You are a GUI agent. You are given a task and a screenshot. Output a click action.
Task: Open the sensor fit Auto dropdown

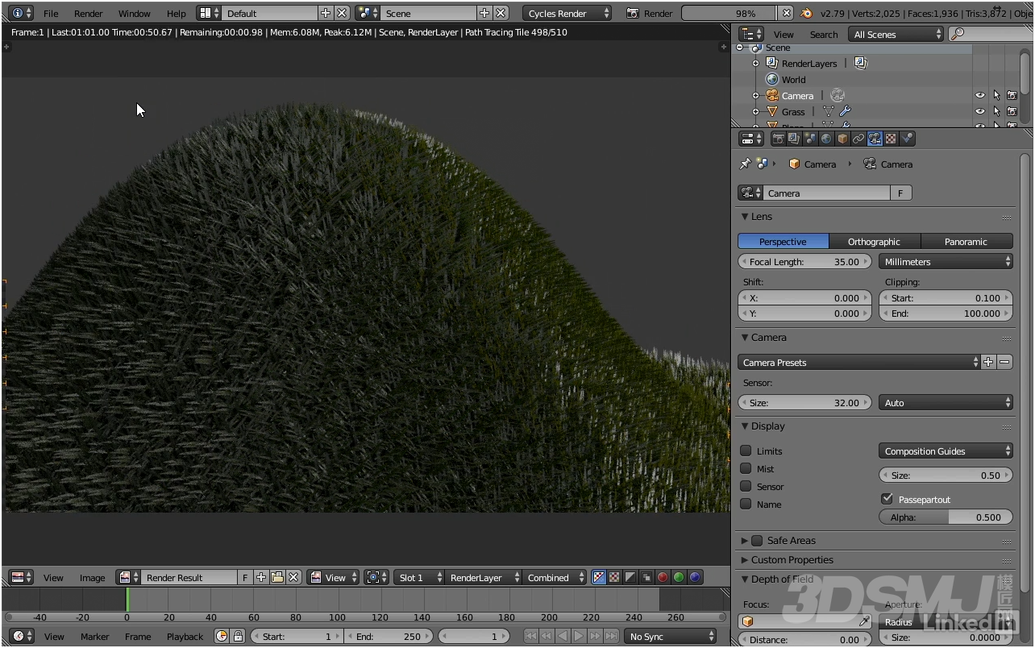pos(946,402)
